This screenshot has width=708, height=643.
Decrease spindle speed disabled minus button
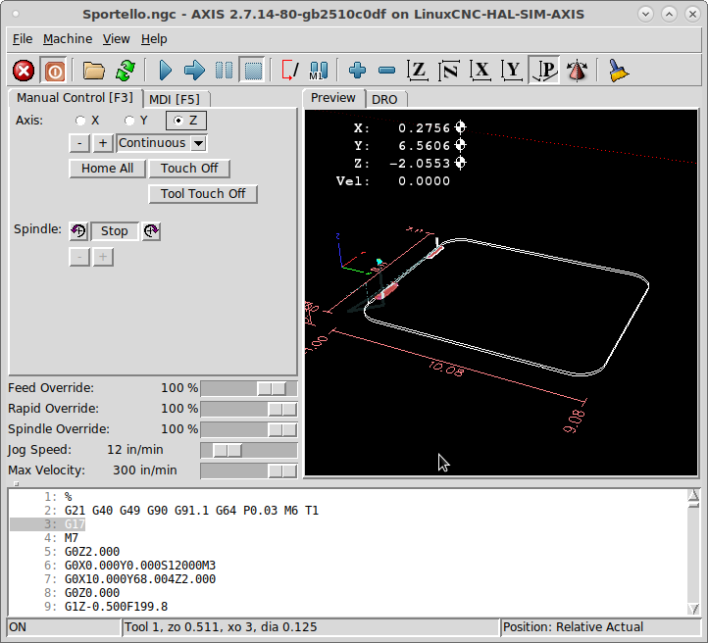[79, 257]
